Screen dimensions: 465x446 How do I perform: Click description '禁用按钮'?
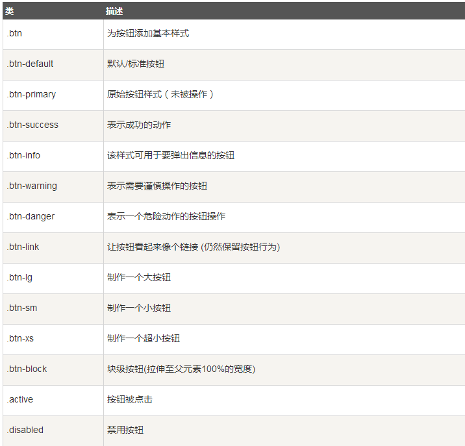(125, 430)
